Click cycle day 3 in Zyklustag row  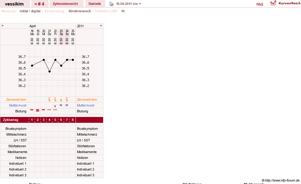click(x=44, y=120)
